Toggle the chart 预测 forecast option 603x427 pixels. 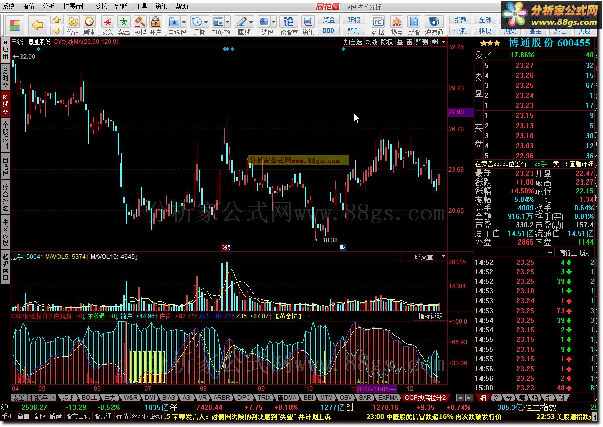[x=422, y=42]
